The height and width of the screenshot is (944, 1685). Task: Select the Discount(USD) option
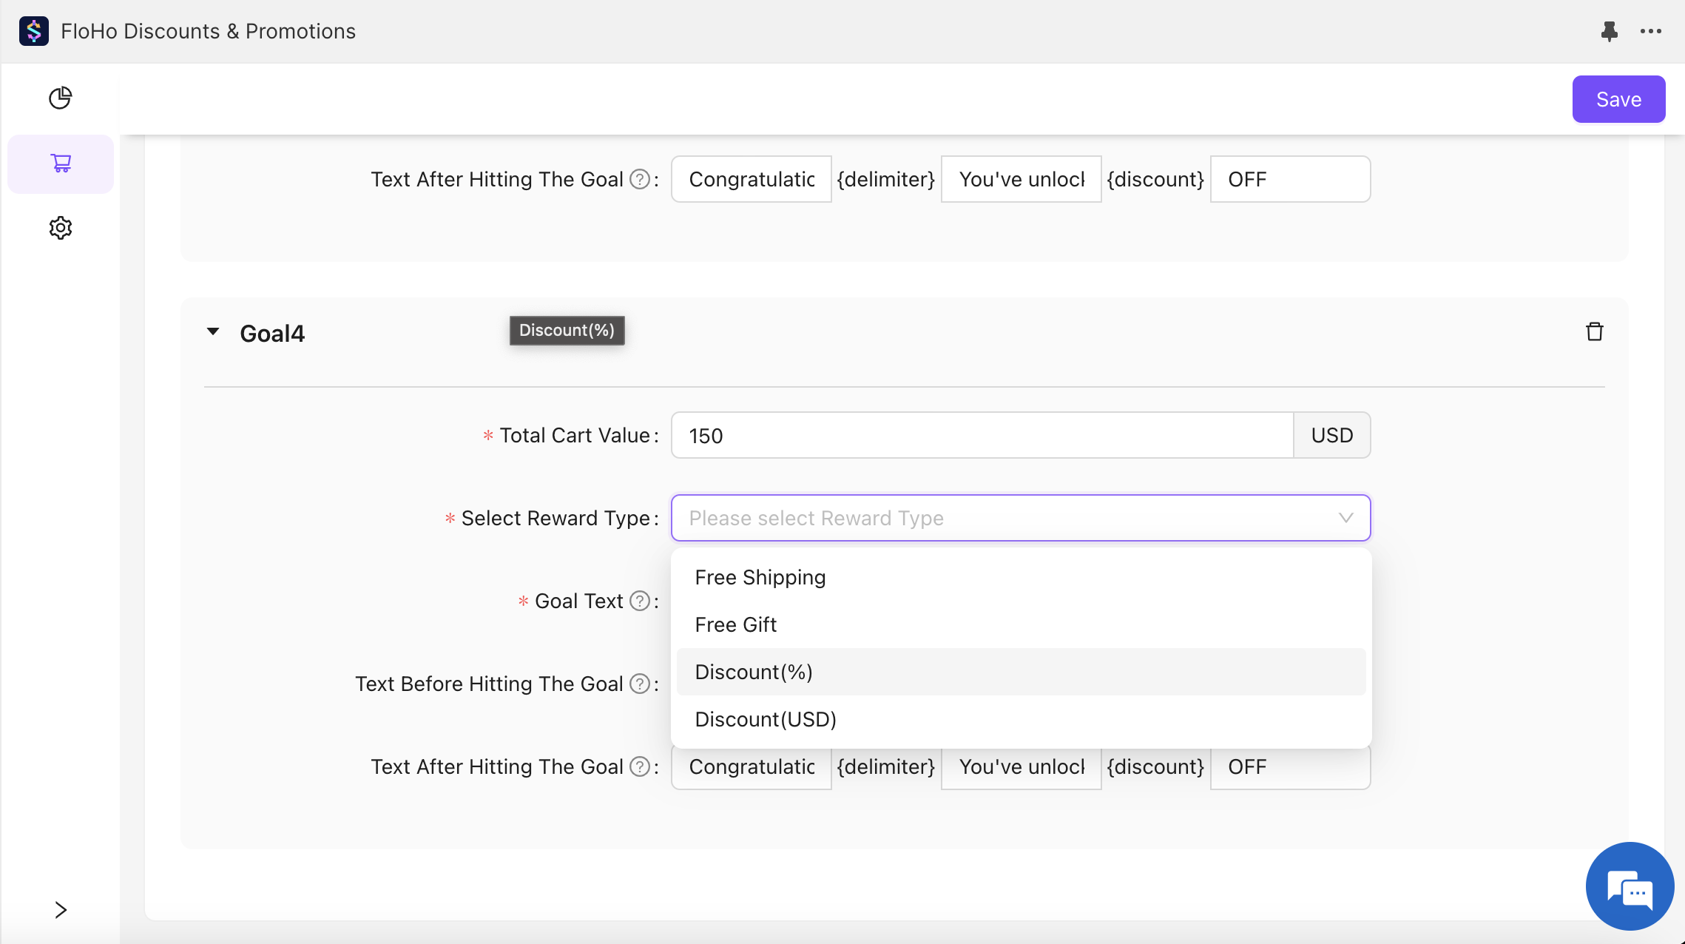pyautogui.click(x=765, y=719)
